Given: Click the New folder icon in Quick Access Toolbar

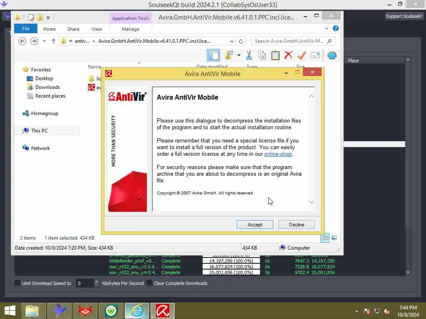Looking at the screenshot, I should [40, 17].
